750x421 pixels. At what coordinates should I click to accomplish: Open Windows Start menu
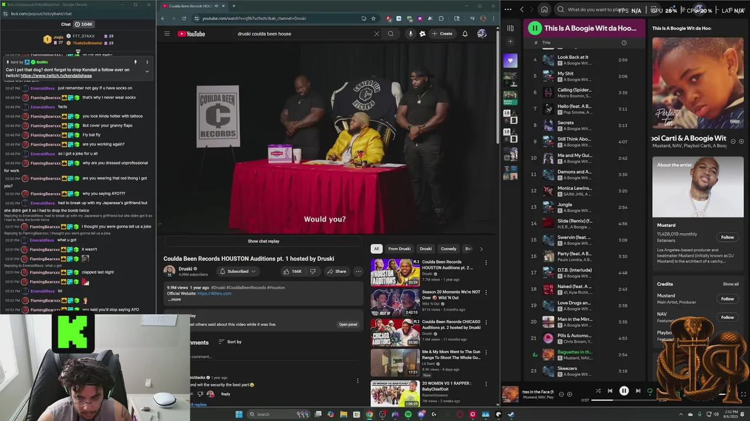click(x=238, y=415)
